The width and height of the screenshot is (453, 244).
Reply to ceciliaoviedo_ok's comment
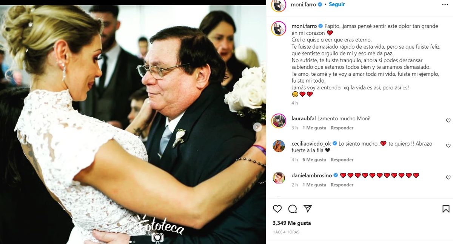point(342,160)
